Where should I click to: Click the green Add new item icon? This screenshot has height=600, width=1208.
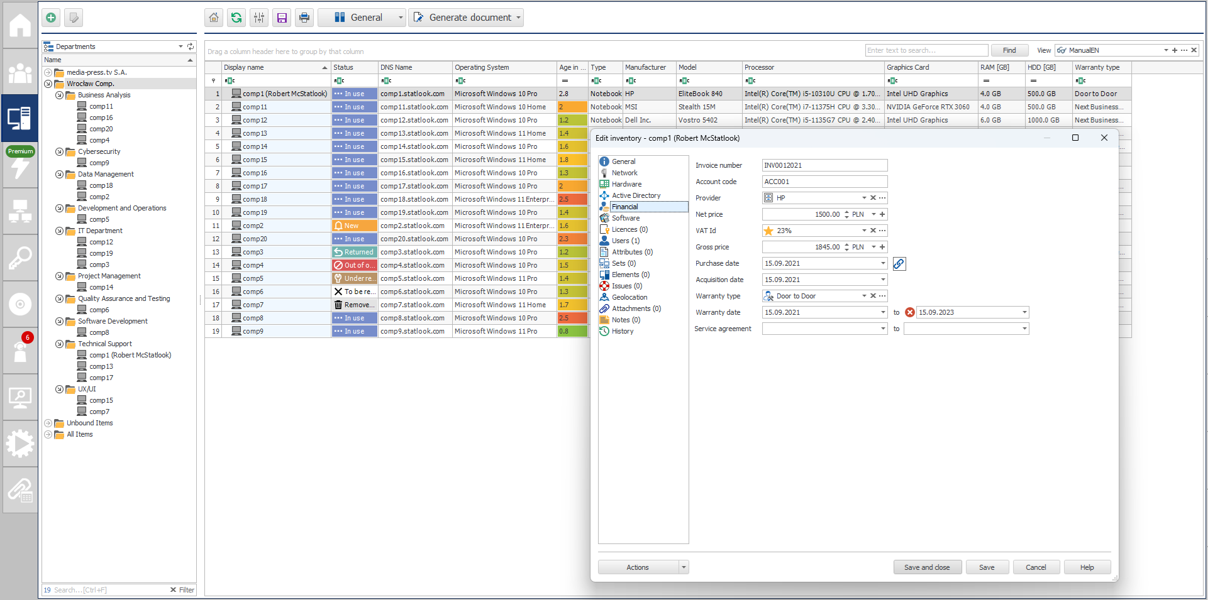[51, 18]
